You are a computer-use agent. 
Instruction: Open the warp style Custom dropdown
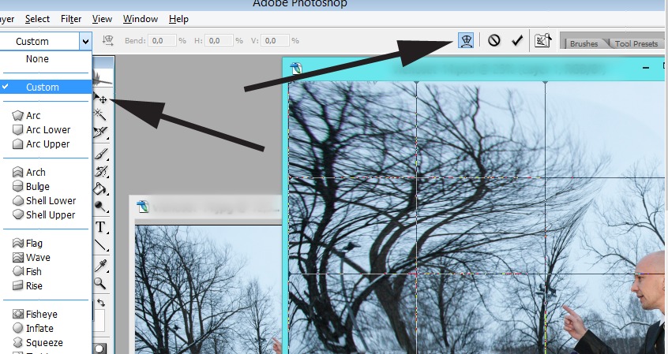47,41
